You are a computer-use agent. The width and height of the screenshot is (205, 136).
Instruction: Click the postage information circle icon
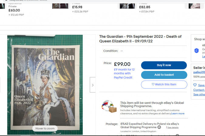coord(159,128)
